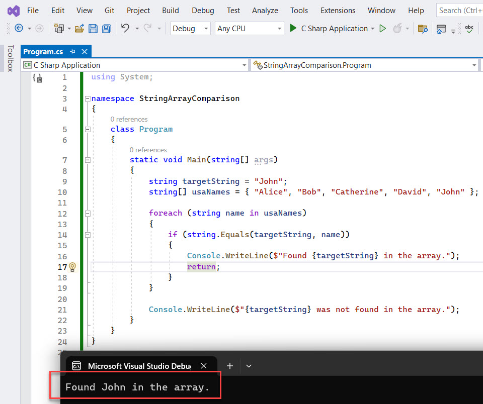
Task: Click inside the Search box
Action: tap(460, 10)
